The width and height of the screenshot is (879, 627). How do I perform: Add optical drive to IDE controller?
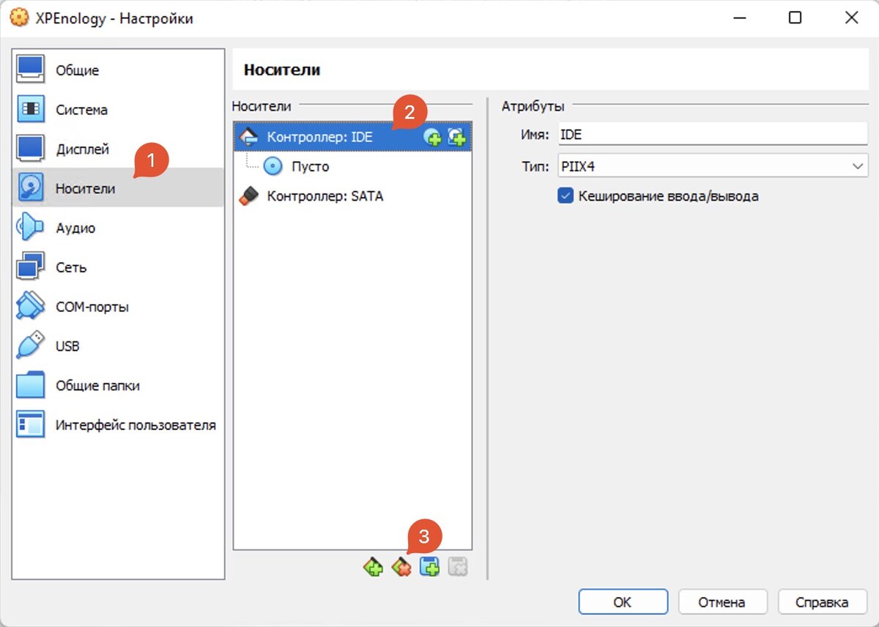[x=432, y=136]
